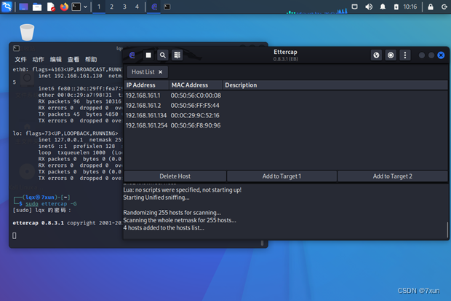451x301 pixels.
Task: Open display settings tray icon
Action: pyautogui.click(x=355, y=7)
